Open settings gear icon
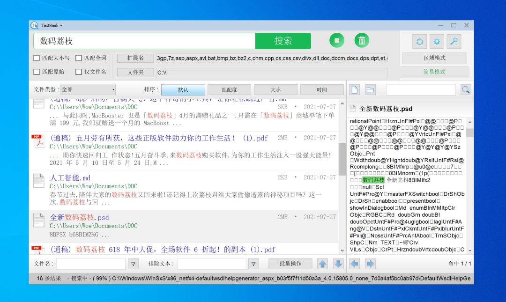This screenshot has height=302, width=506. [x=437, y=42]
